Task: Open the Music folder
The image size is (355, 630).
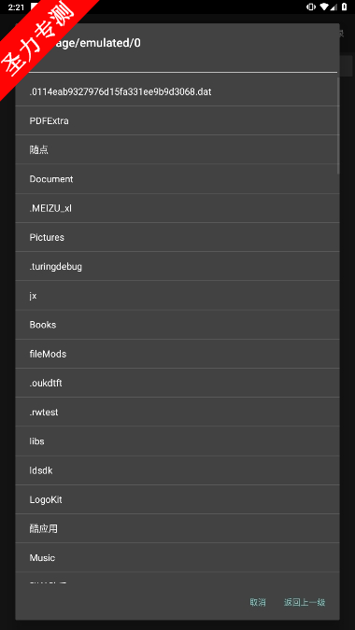Action: 177,558
